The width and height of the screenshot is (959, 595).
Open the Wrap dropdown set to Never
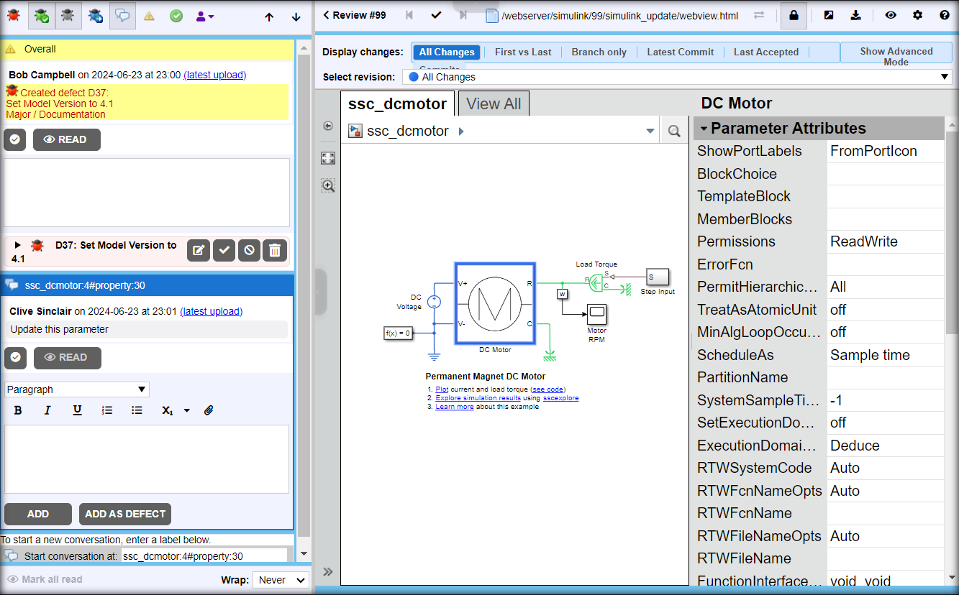[280, 580]
